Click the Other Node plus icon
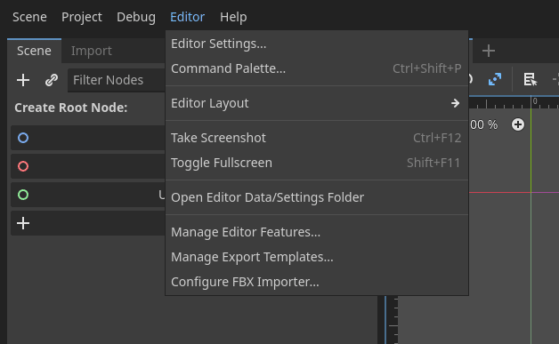This screenshot has height=344, width=559. (x=23, y=223)
